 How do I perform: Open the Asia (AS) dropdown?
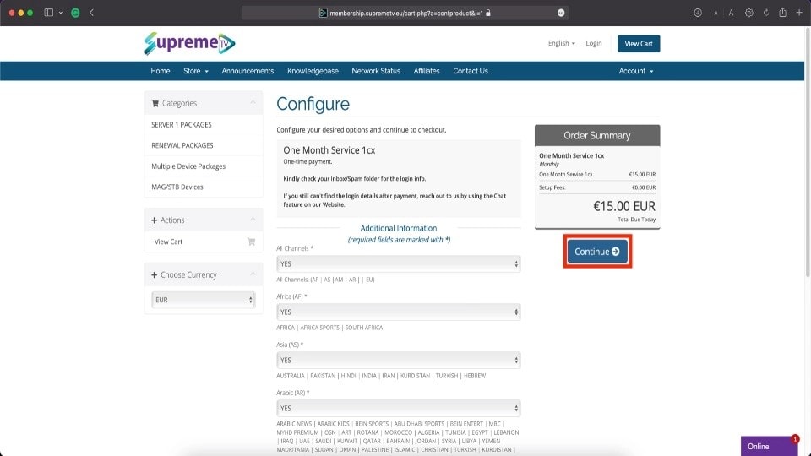pyautogui.click(x=398, y=360)
